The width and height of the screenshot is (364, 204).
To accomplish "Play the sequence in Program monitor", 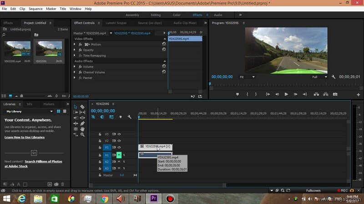I will pos(286,94).
